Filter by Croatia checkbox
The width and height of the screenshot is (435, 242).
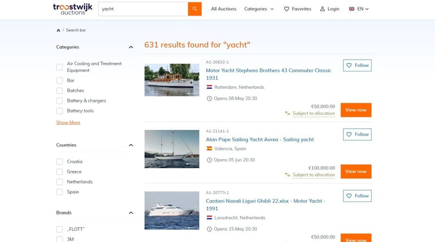[x=59, y=162]
